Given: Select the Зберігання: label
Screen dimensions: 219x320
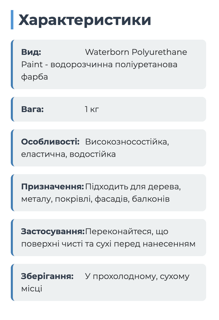Looking at the screenshot, I should (47, 276).
